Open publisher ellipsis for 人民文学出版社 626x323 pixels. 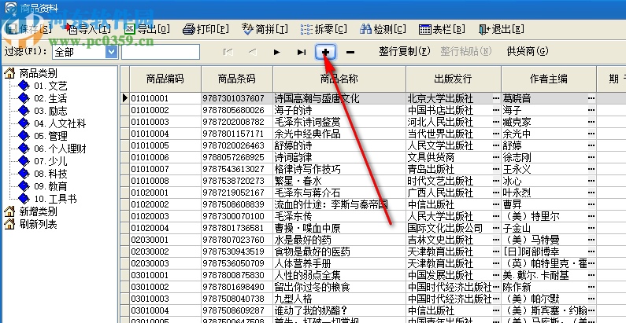[496, 145]
